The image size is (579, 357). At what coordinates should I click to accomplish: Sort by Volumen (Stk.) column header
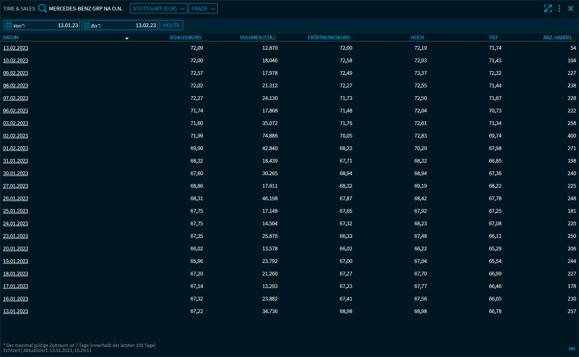point(258,38)
